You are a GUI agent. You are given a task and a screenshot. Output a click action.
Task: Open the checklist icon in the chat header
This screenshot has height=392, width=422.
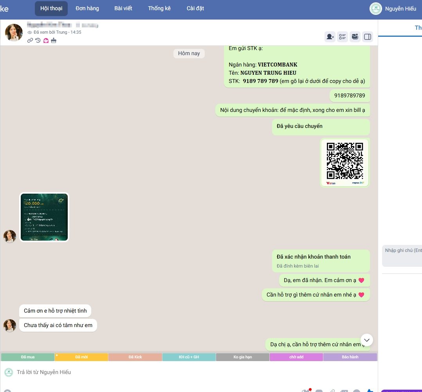343,37
